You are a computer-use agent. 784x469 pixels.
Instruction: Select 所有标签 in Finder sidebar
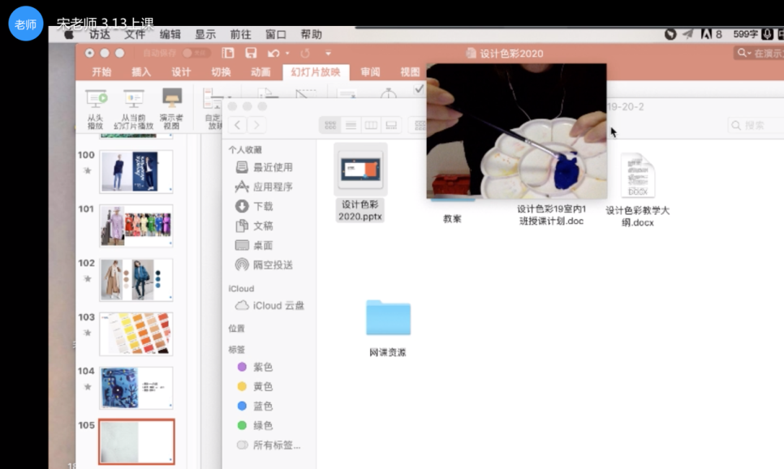point(276,445)
